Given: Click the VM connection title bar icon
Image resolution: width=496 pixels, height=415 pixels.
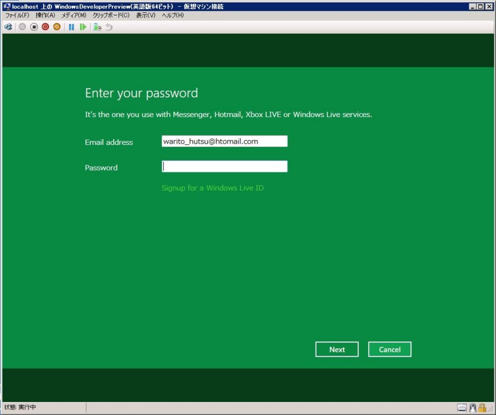Looking at the screenshot, I should [x=7, y=6].
